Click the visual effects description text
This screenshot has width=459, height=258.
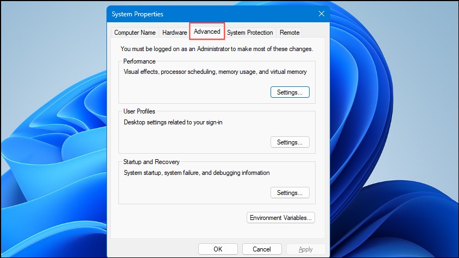(215, 72)
